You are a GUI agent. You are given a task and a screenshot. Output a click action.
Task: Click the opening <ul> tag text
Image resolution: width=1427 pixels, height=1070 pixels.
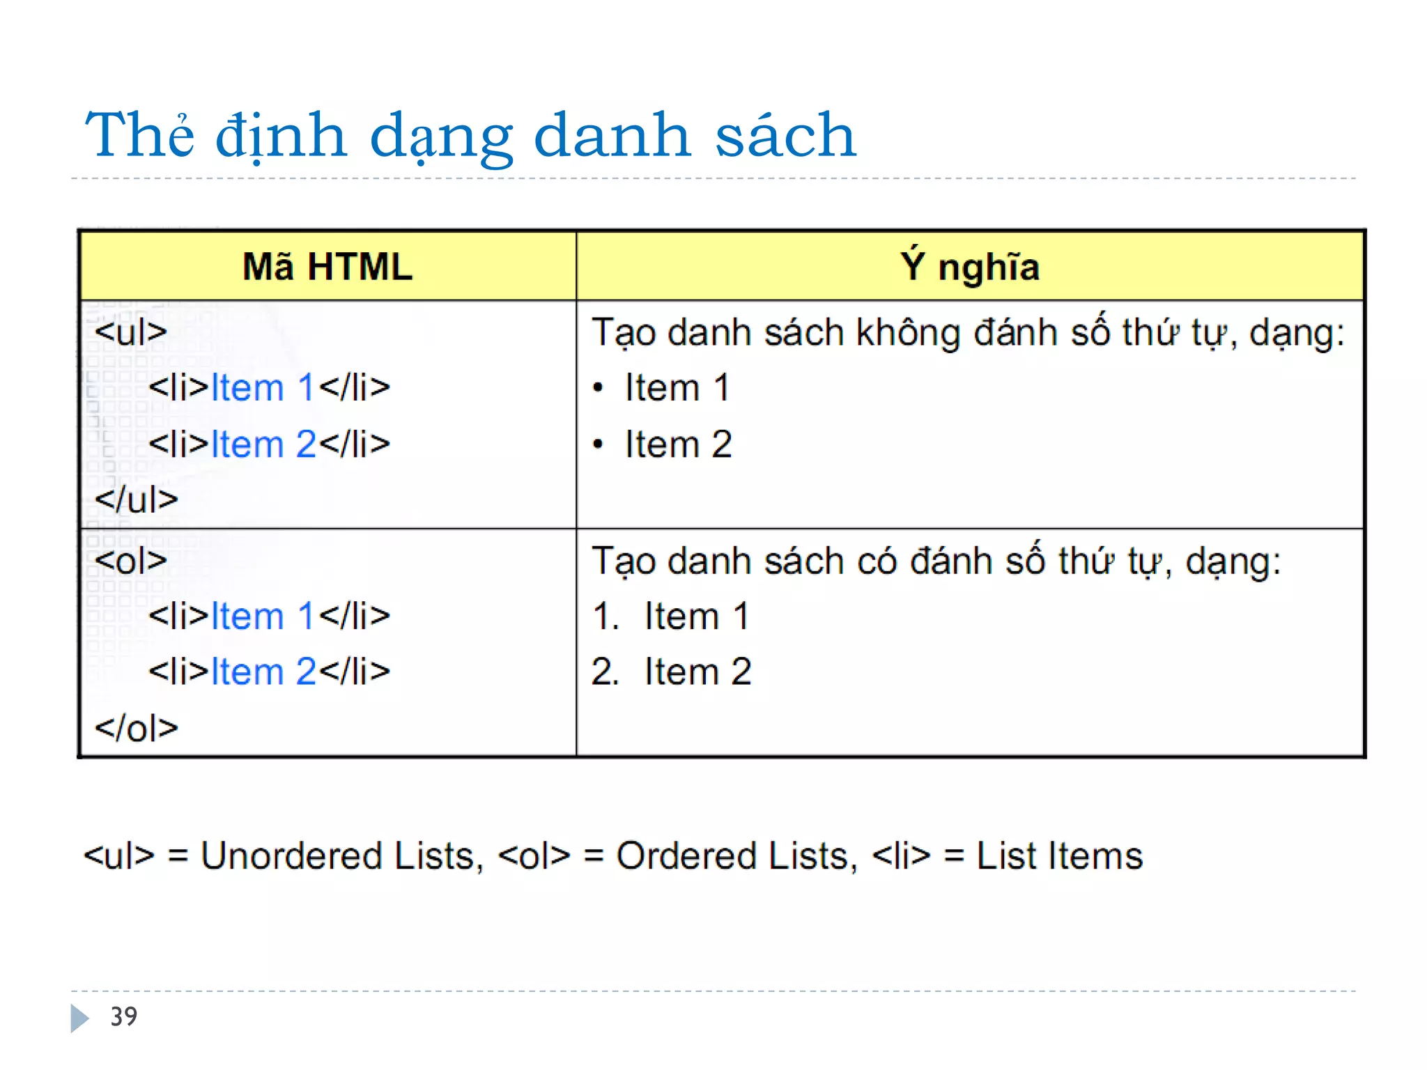click(x=131, y=332)
